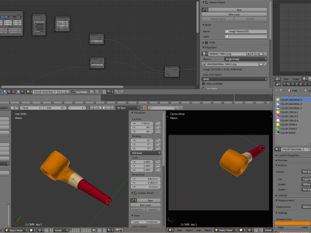Lock Rotation Y axis

point(158,144)
